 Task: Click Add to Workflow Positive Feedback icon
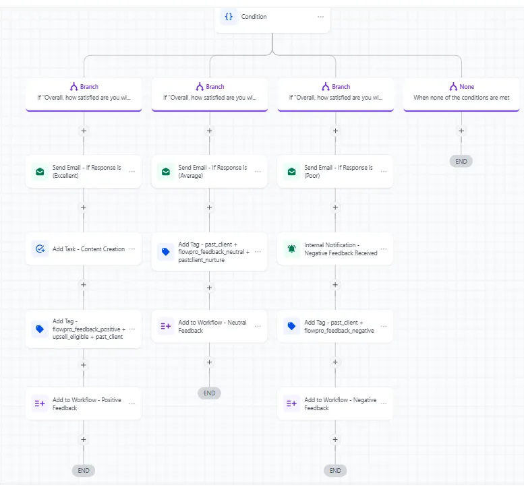tap(40, 403)
